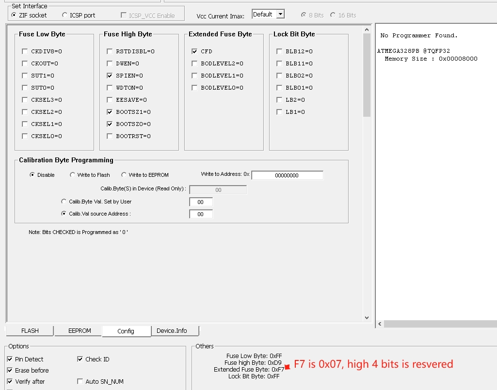Select the ZIF socket interface option

click(14, 16)
